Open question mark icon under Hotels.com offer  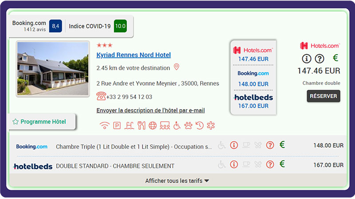[319, 59]
